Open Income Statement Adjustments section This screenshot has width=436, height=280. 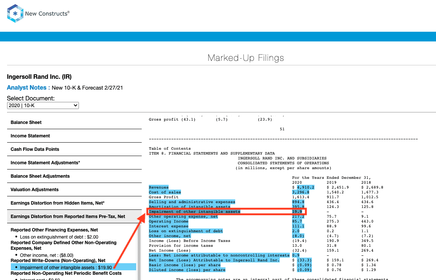coord(74,163)
